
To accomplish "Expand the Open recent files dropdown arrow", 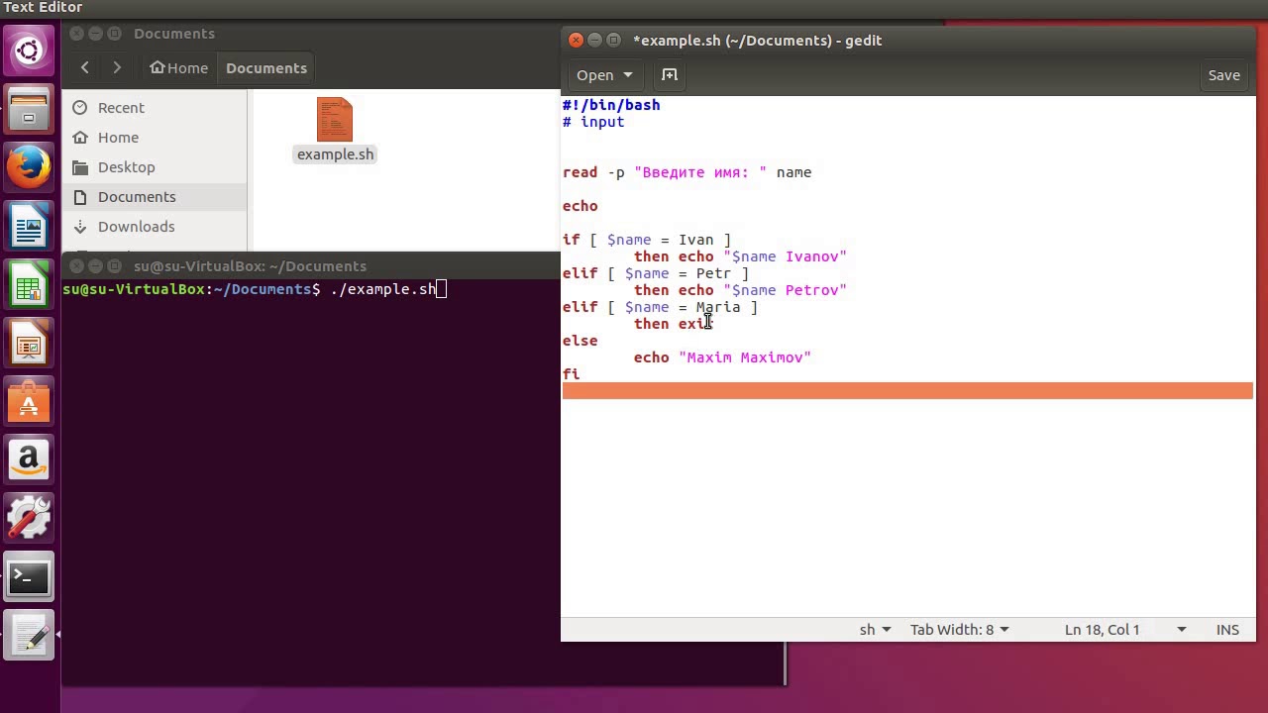I will 628,75.
